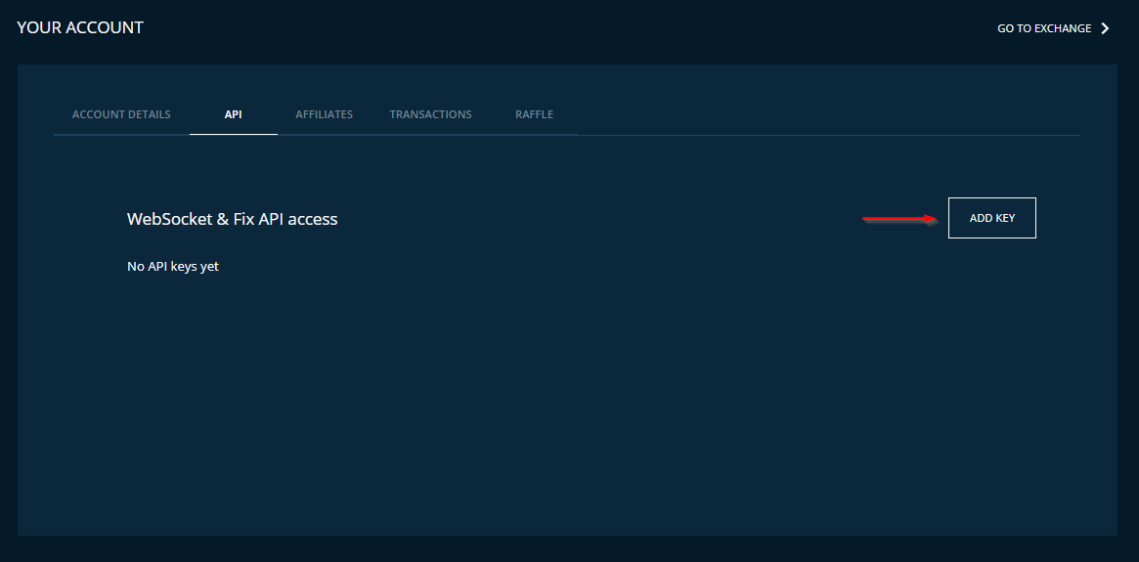Screen dimensions: 1139x562
Task: Click the WebSocket & Fix API access heading
Action: pos(233,219)
